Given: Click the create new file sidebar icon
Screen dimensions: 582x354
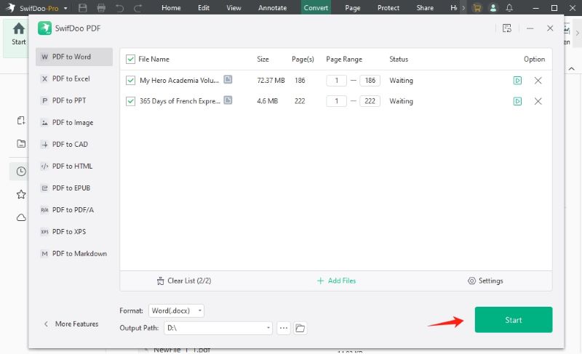Looking at the screenshot, I should [21, 121].
